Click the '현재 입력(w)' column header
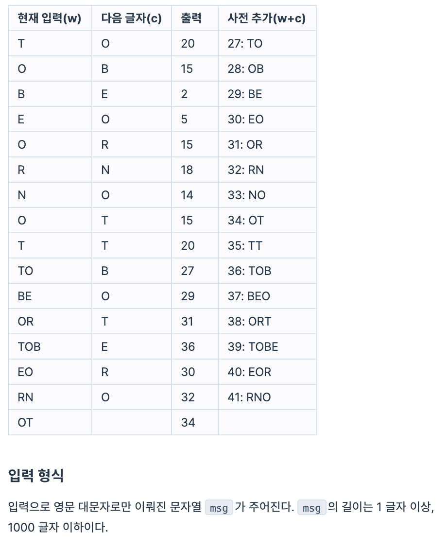This screenshot has width=447, height=551. coord(49,18)
